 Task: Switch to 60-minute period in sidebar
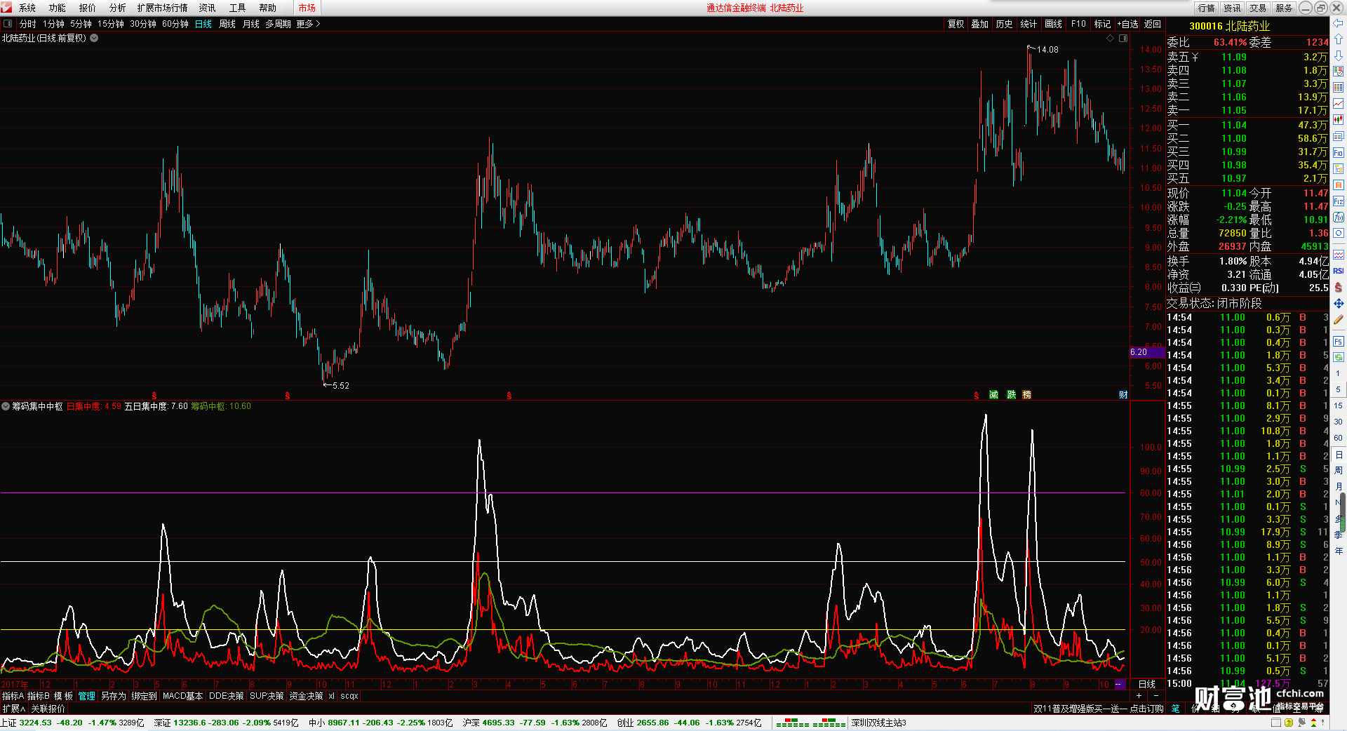click(x=1338, y=438)
